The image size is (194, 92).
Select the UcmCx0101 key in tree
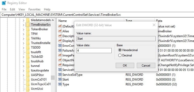(39, 80)
